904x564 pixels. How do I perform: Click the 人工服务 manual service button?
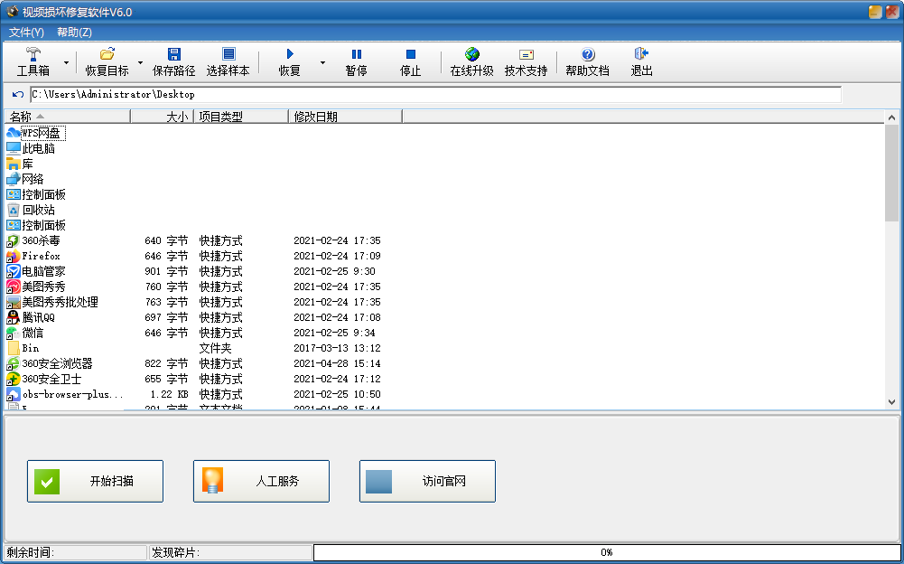261,481
